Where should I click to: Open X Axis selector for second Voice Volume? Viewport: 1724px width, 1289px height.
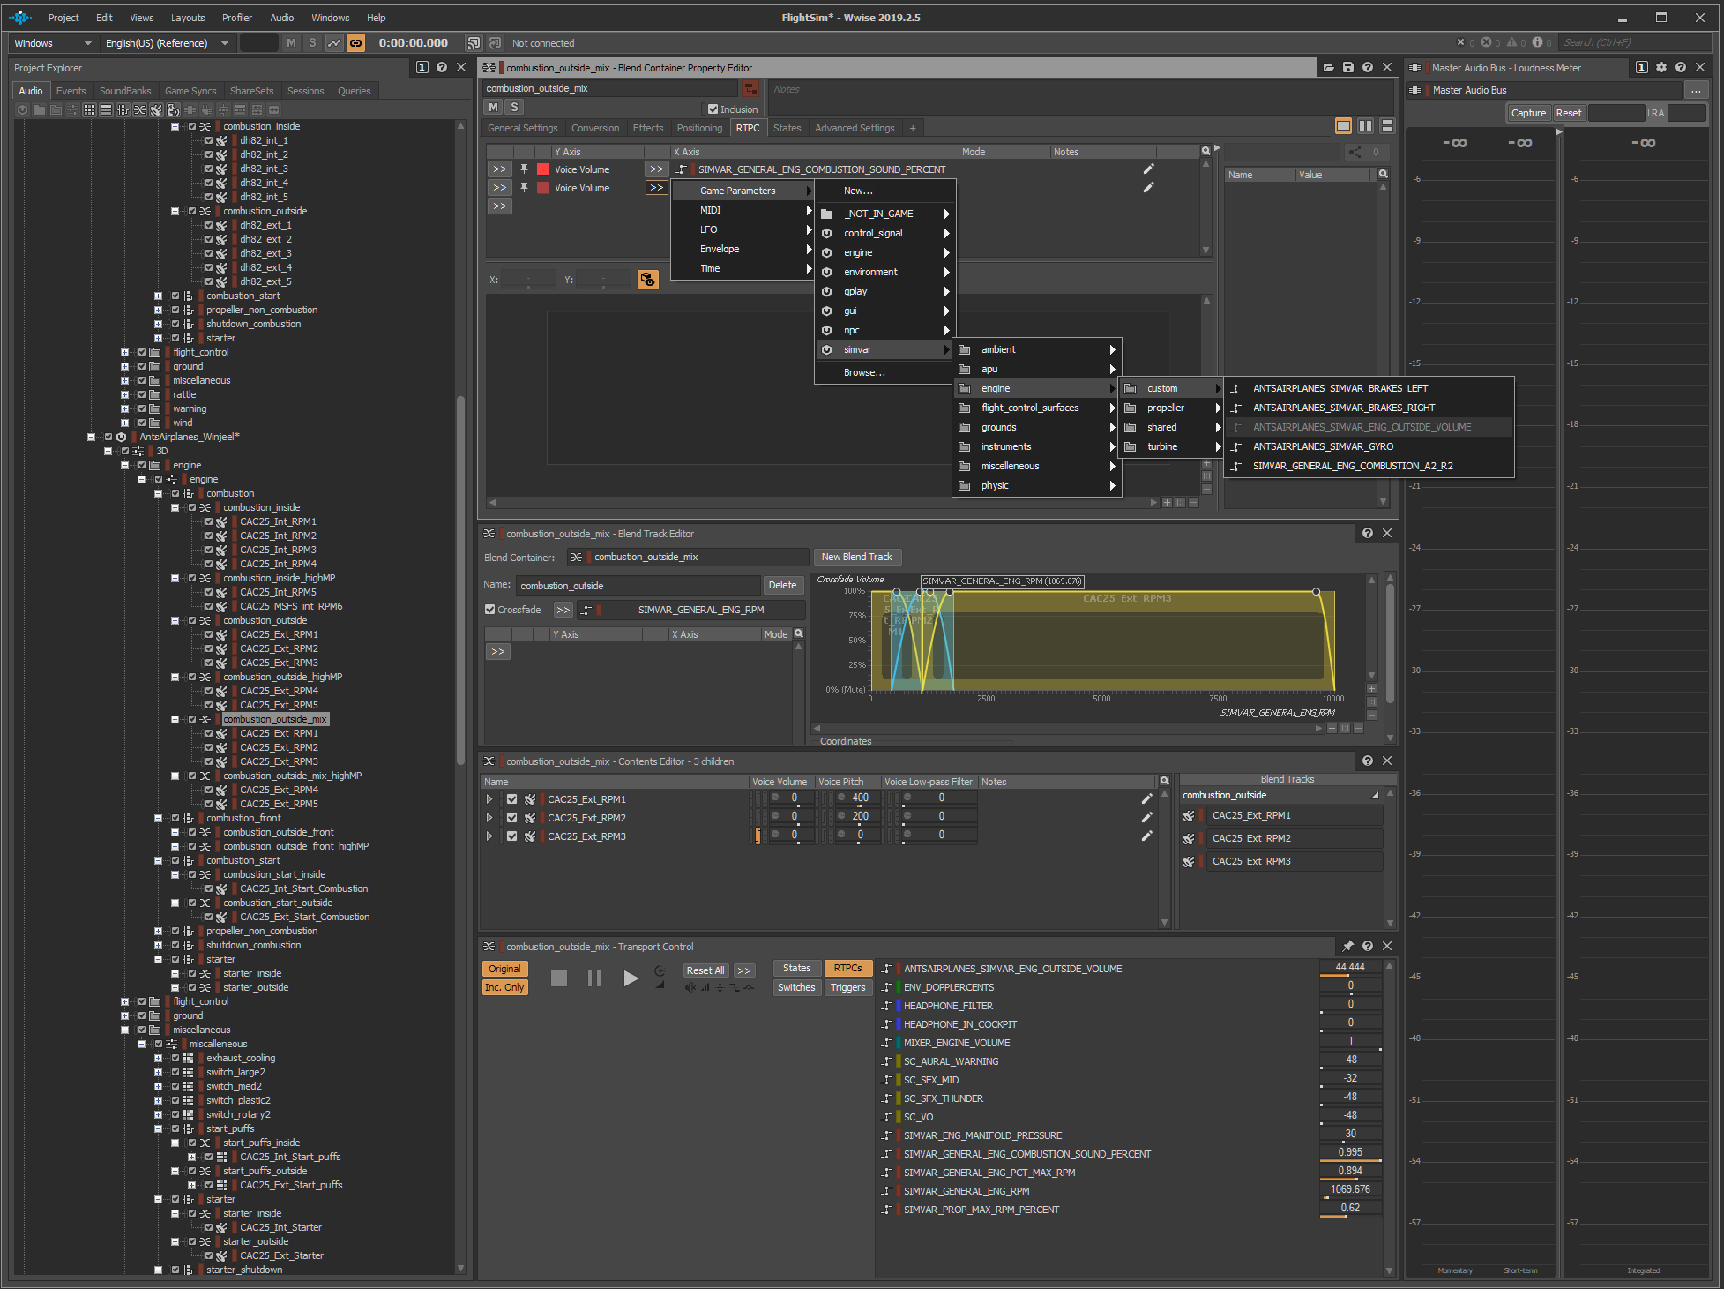[x=656, y=187]
